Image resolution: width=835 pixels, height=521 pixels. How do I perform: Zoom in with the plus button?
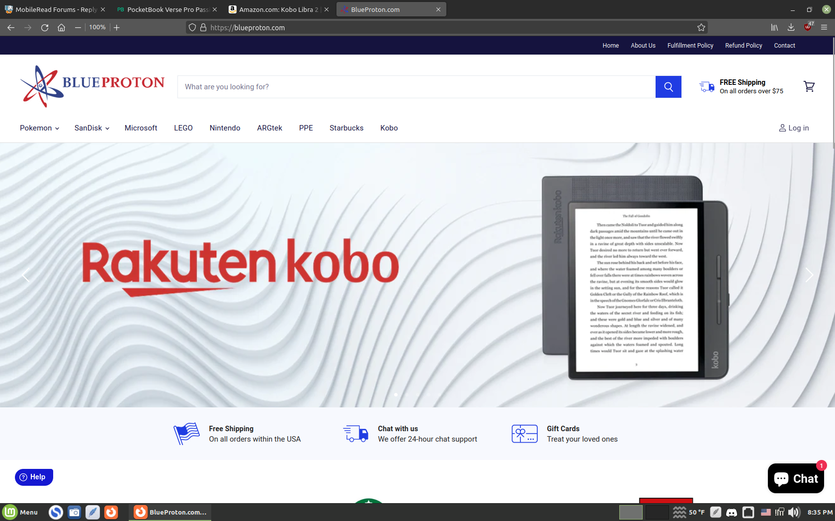click(x=117, y=27)
